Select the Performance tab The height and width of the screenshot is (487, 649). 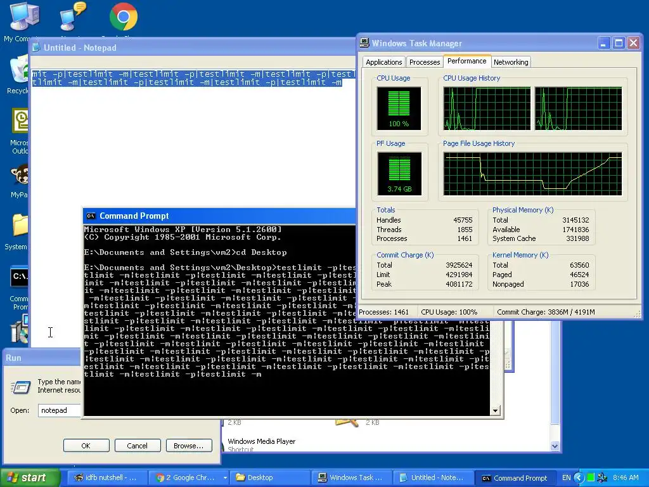[467, 61]
